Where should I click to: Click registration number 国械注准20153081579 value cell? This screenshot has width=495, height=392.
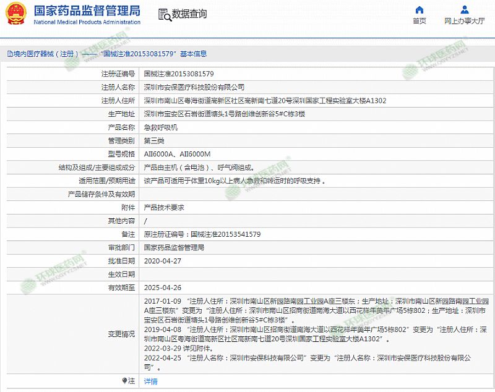[179, 74]
